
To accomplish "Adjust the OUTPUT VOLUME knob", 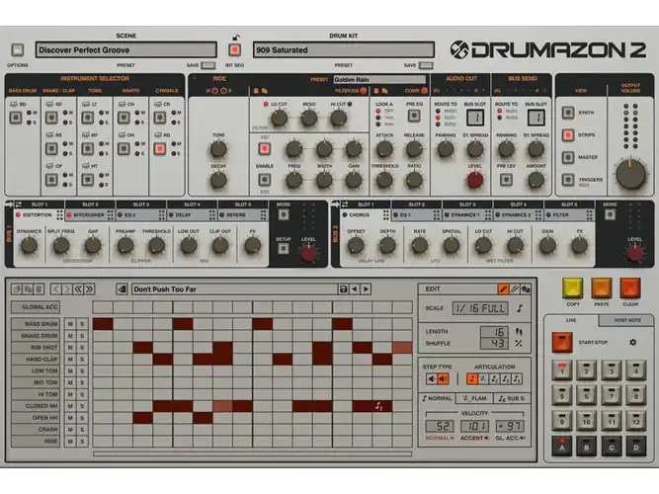I will (630, 174).
